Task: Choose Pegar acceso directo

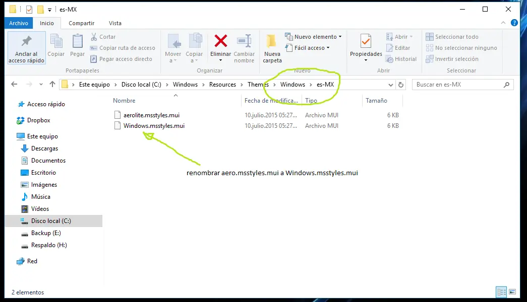Action: [x=122, y=59]
